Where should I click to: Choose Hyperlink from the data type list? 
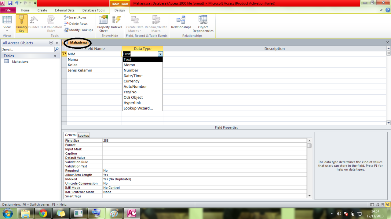tap(142, 103)
